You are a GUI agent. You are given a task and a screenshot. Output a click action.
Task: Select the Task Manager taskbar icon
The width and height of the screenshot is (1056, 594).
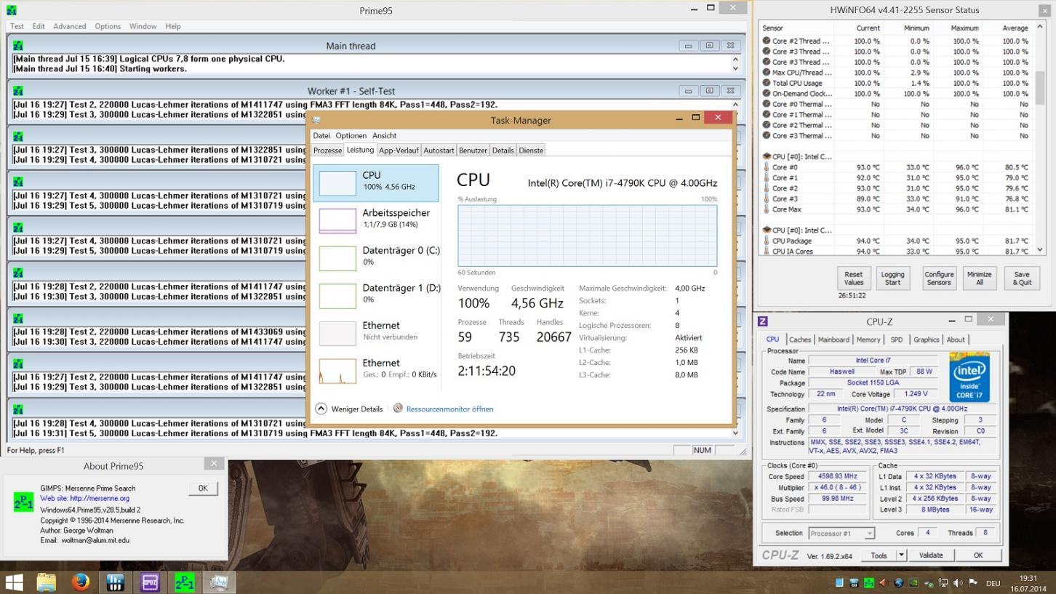219,582
